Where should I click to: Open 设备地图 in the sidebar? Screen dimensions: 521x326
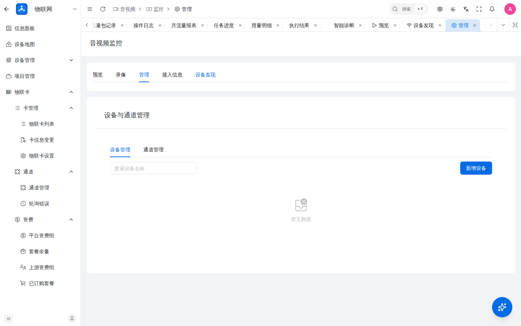pos(40,44)
